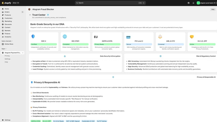
Task: Click the Bank-Grade Security in our DNA heading
Action: (47, 24)
